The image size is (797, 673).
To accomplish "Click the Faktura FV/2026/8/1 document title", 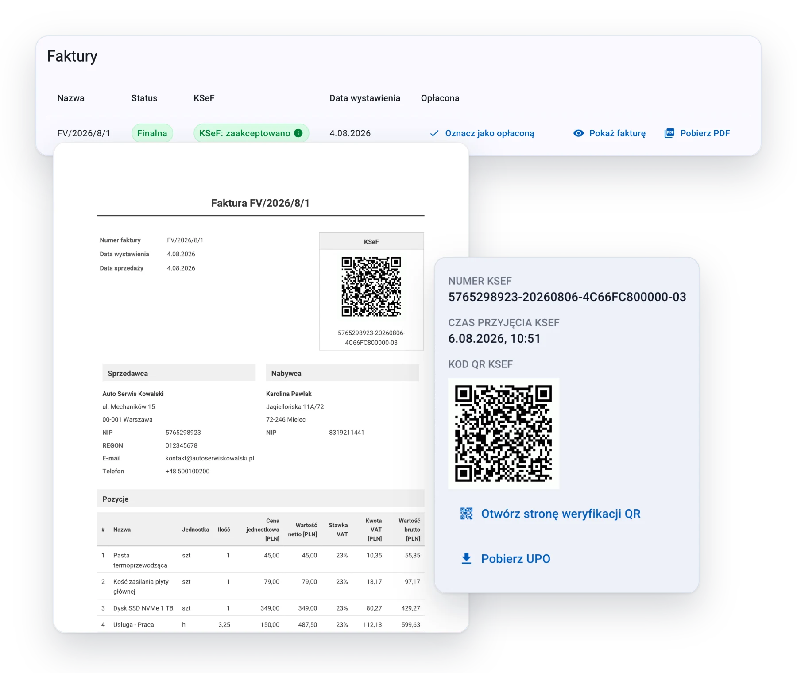I will 260,203.
